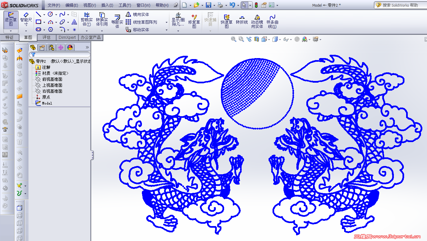Select the Model sketch in feature tree
Viewport: 427px width, 241px height.
pos(44,103)
